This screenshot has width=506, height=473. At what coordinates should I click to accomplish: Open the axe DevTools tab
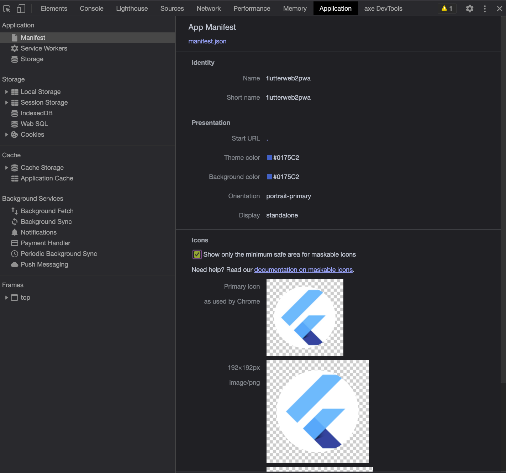point(383,9)
